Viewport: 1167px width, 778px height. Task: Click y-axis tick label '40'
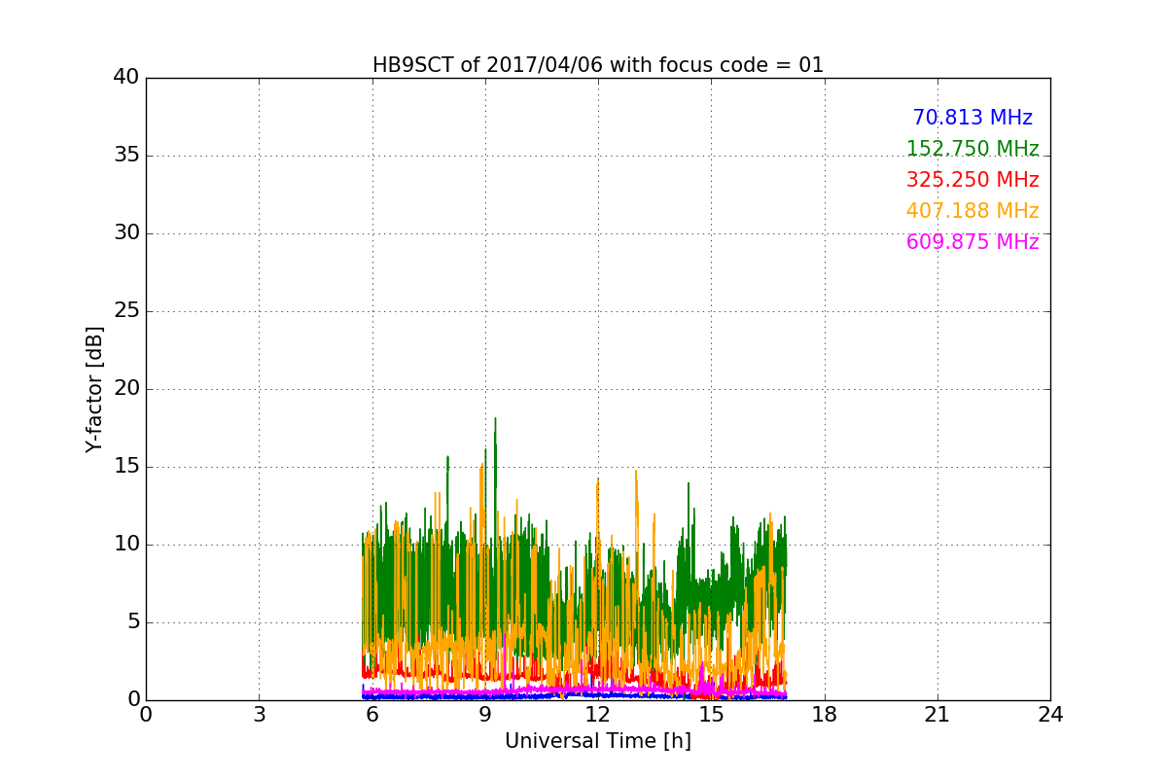(126, 78)
